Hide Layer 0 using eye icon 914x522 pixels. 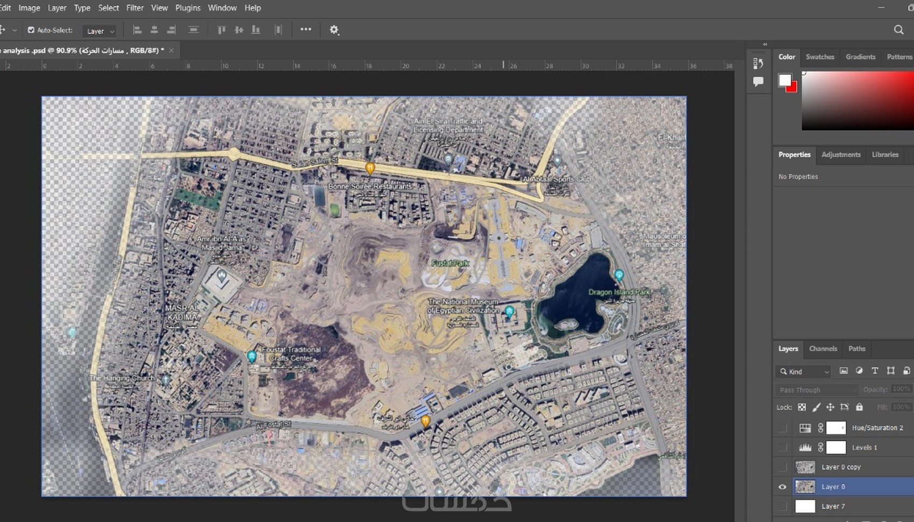[782, 487]
